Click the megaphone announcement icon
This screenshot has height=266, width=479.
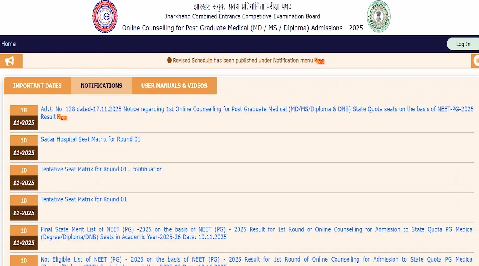[10, 61]
